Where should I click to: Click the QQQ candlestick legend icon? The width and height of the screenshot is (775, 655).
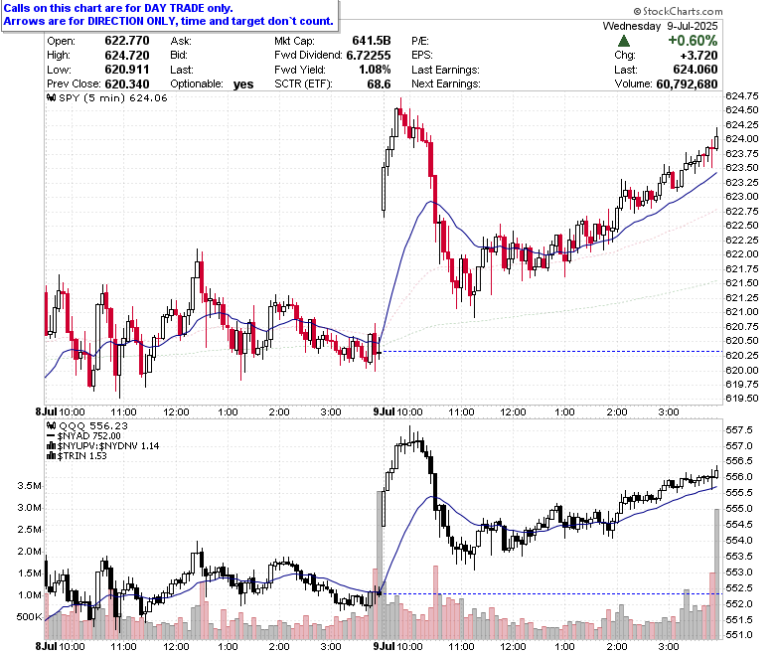tap(51, 425)
